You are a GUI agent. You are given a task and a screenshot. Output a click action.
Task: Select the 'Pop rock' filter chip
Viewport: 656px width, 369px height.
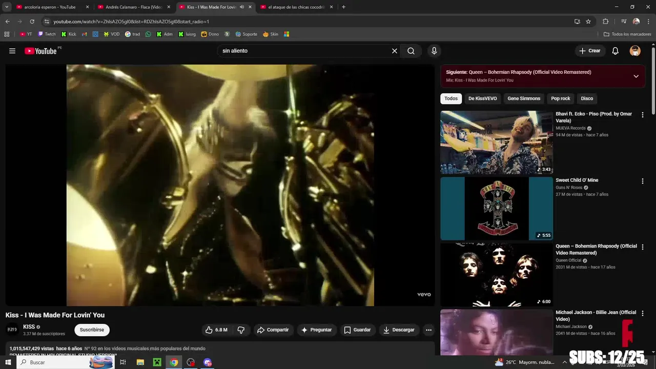point(561,98)
